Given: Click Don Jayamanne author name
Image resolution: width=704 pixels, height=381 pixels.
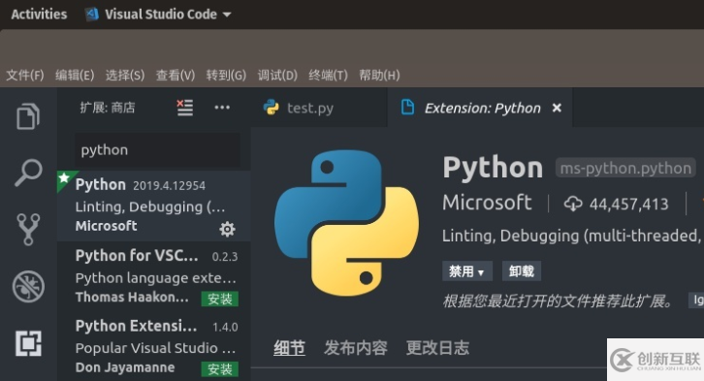Looking at the screenshot, I should tap(125, 367).
